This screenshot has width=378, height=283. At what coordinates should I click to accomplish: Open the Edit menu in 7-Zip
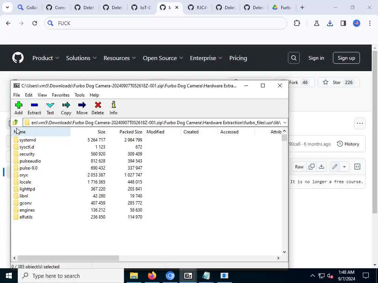(29, 95)
